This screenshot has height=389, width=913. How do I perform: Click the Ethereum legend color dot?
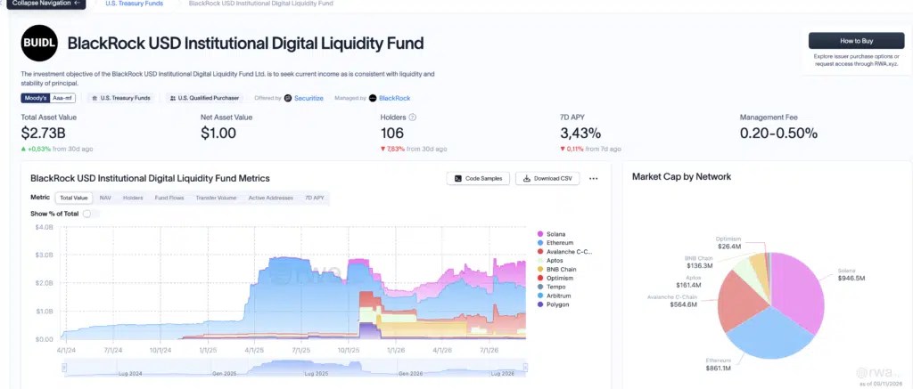click(x=540, y=242)
